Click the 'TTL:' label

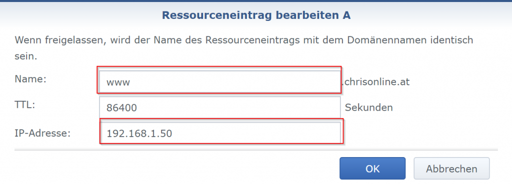coord(25,105)
